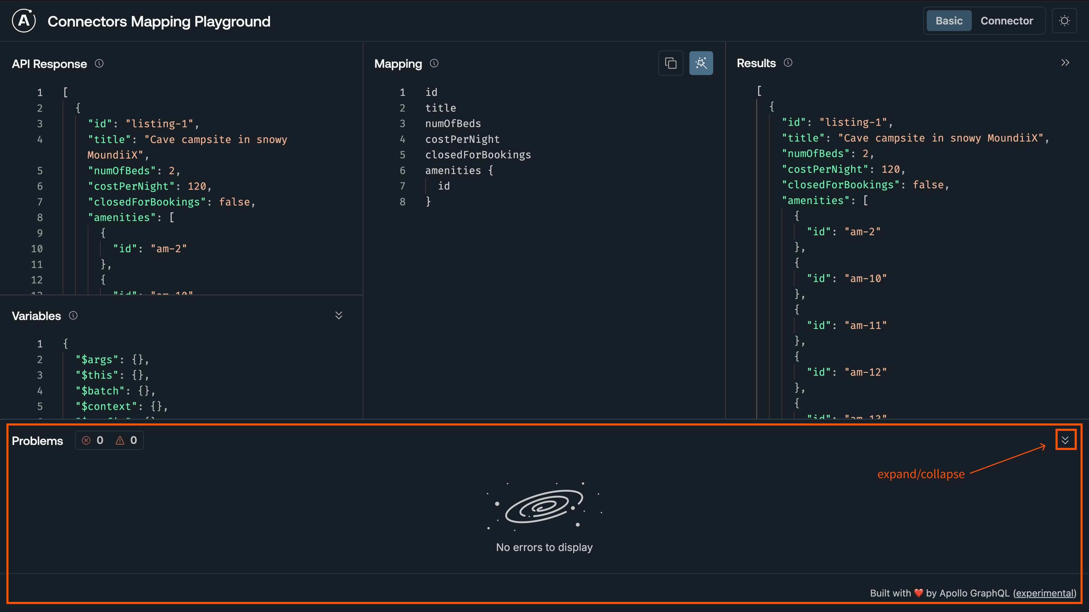This screenshot has height=612, width=1089.
Task: Switch to Connector mode
Action: click(1007, 20)
